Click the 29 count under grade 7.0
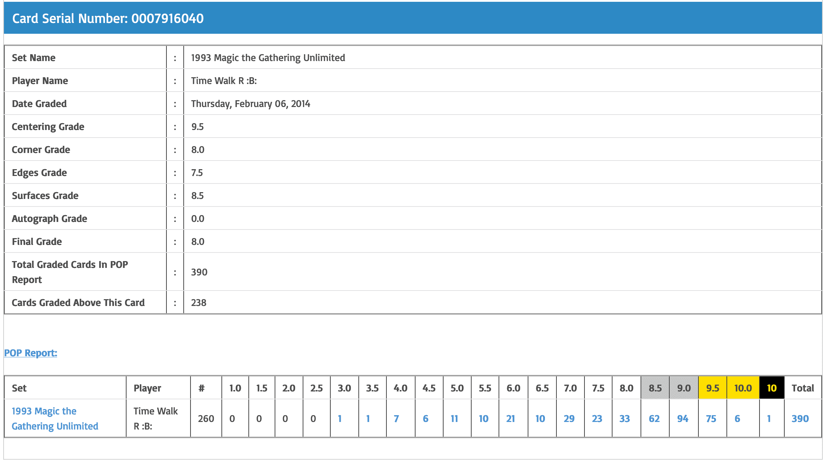This screenshot has height=464, width=826. [569, 419]
